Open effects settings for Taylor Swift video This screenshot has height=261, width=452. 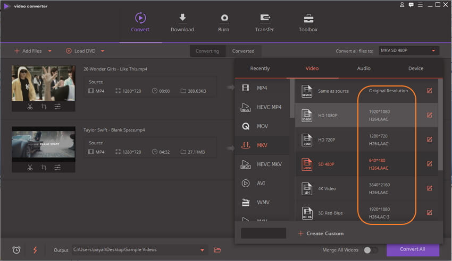57,168
